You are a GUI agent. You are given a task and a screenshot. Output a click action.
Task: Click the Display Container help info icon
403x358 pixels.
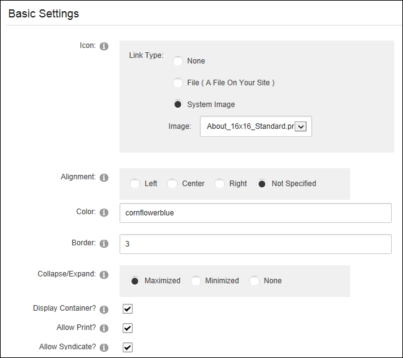click(x=104, y=309)
